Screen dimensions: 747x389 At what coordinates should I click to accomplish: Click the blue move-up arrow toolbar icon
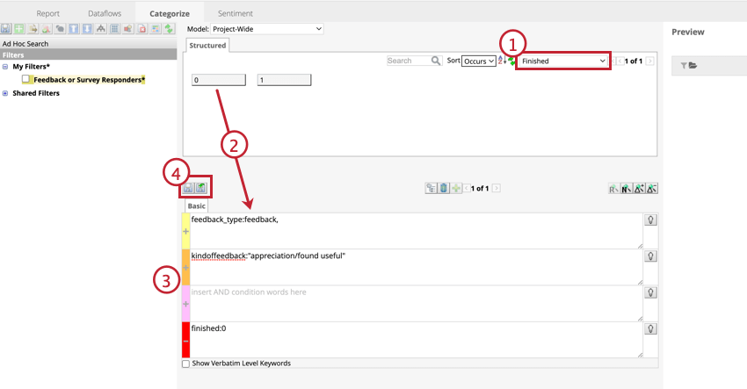[x=73, y=29]
